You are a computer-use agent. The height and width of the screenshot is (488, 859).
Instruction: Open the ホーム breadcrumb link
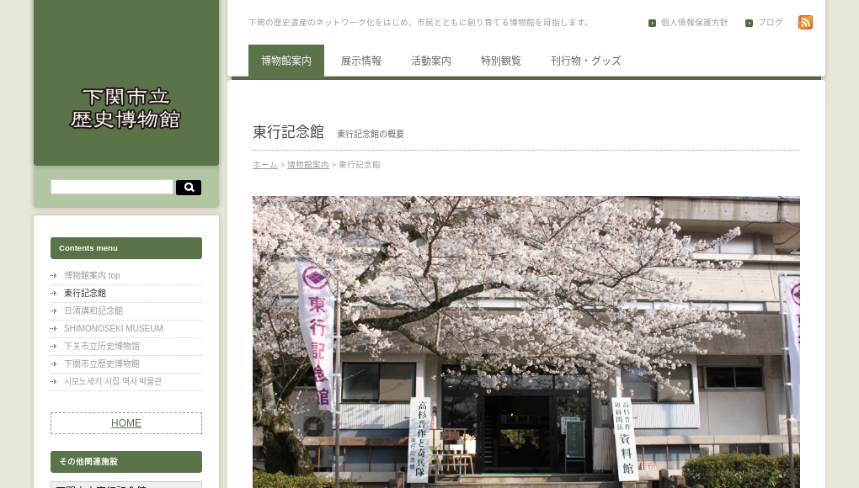click(264, 165)
